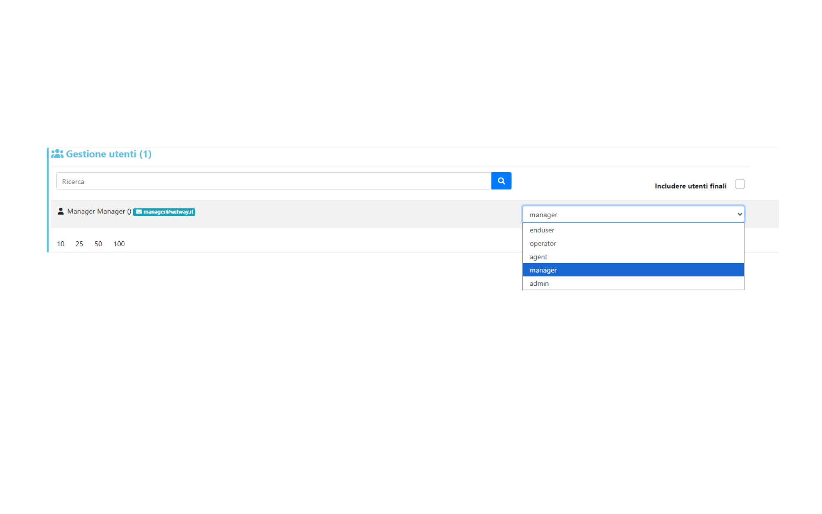Click the Gestione utenti (1) heading
The image size is (822, 514).
109,154
